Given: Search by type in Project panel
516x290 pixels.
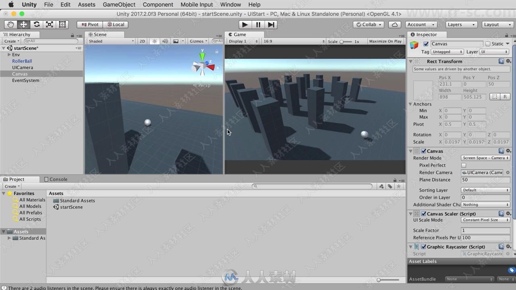Looking at the screenshot, I should tap(381, 186).
